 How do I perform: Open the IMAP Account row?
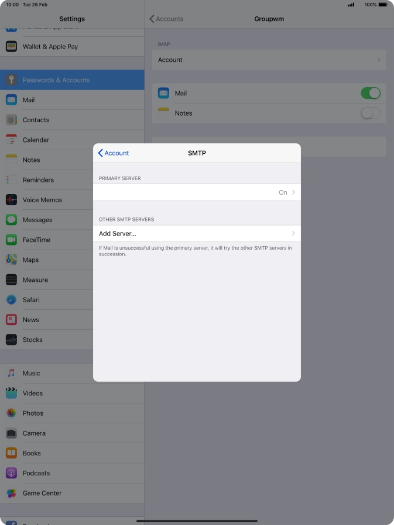[x=269, y=60]
